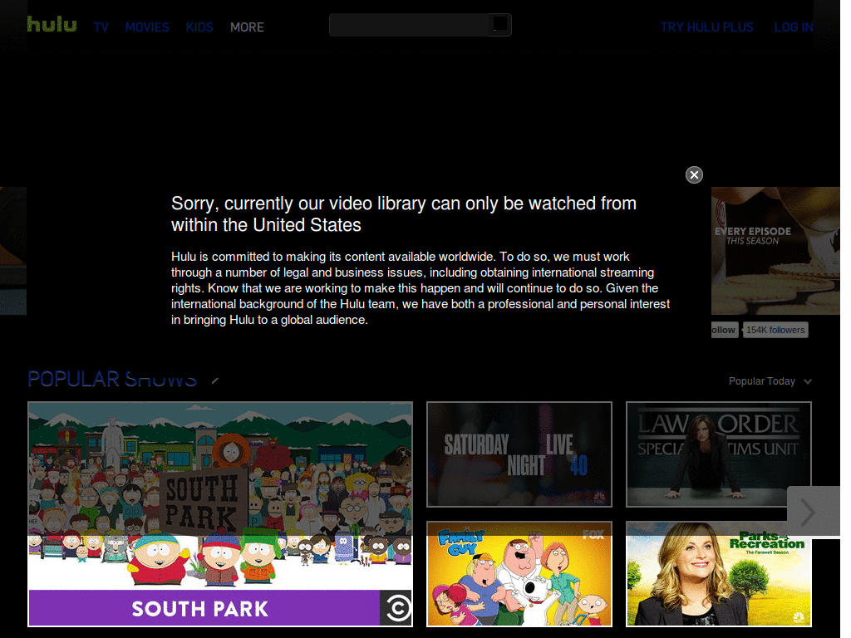Open the KIDS section
The width and height of the screenshot is (851, 638).
coord(199,27)
